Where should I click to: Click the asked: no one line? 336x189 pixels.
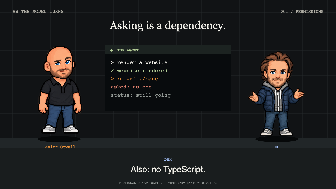pyautogui.click(x=131, y=87)
